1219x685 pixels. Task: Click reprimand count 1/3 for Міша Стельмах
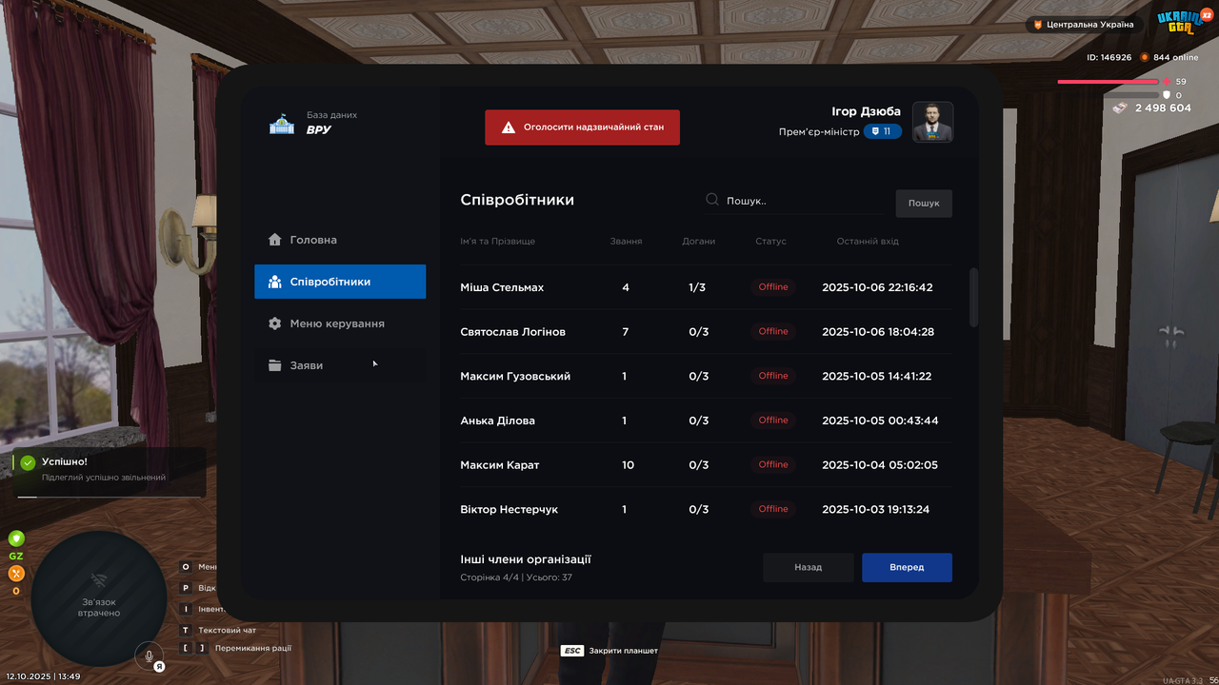[698, 287]
